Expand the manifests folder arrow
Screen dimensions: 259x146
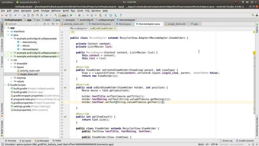tap(8, 31)
